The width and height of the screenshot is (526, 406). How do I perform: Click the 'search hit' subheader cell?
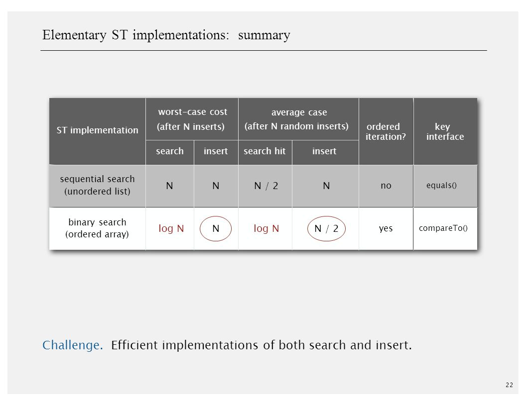[265, 152]
